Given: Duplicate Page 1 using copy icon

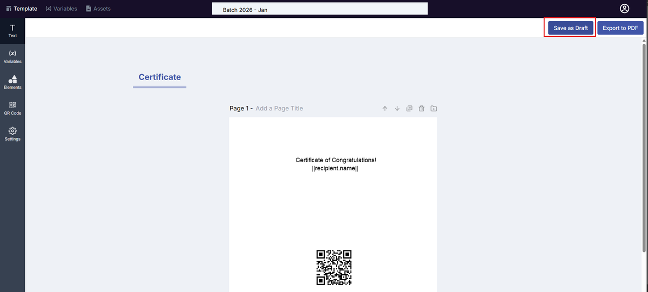Looking at the screenshot, I should click(x=409, y=108).
